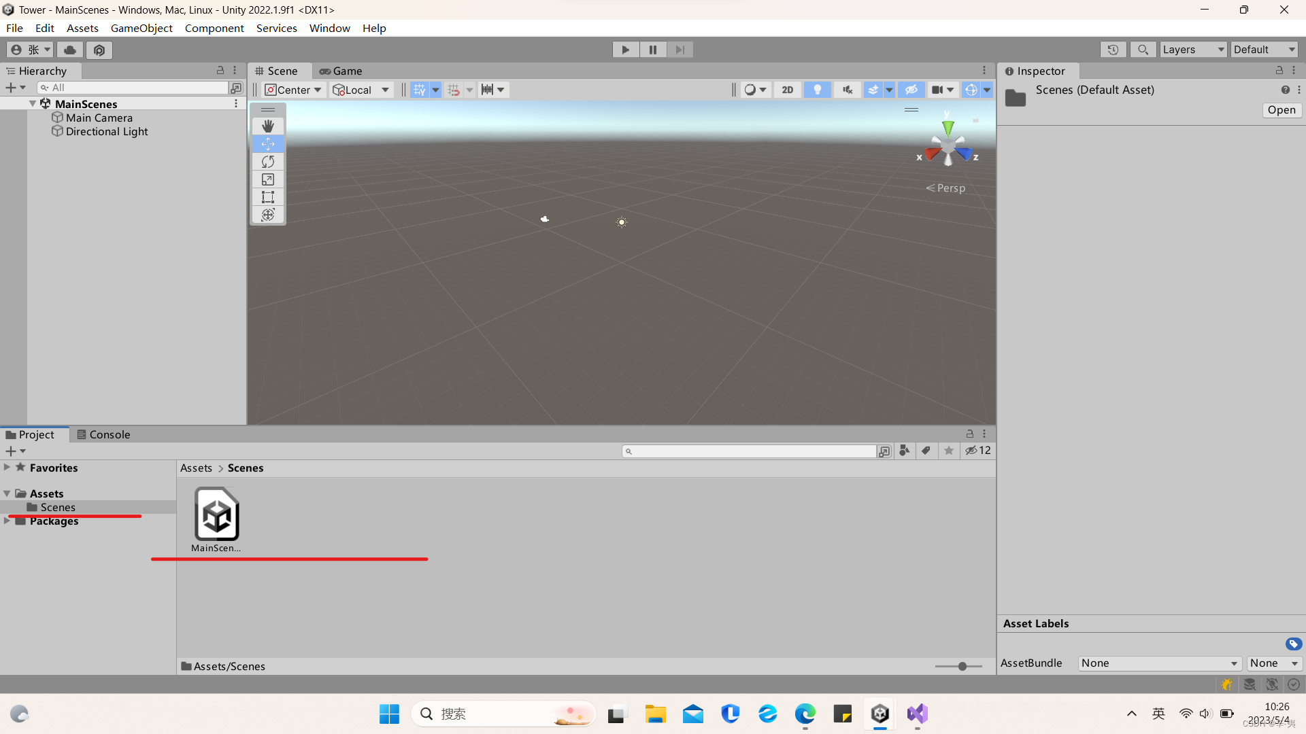
Task: Open the Layers dropdown
Action: [1192, 50]
